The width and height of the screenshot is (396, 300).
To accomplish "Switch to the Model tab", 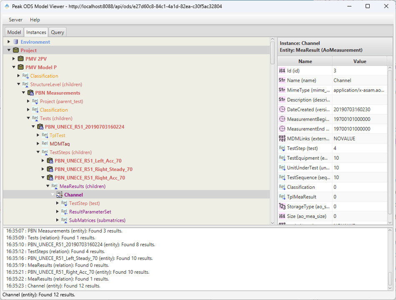I will point(14,32).
